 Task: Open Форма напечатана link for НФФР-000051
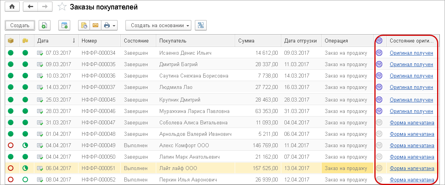pos(412,168)
